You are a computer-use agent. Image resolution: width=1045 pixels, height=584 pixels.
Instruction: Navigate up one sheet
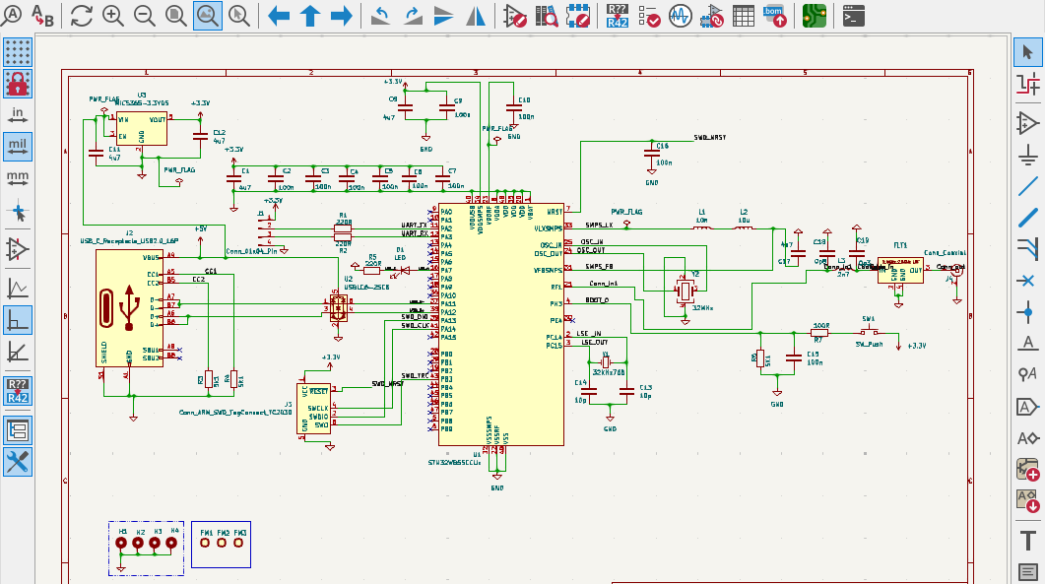(x=310, y=16)
